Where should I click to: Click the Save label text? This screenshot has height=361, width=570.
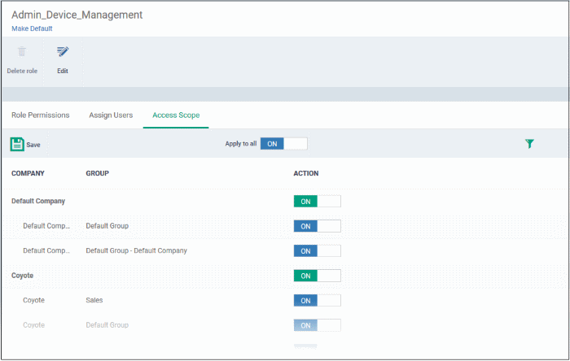(33, 145)
